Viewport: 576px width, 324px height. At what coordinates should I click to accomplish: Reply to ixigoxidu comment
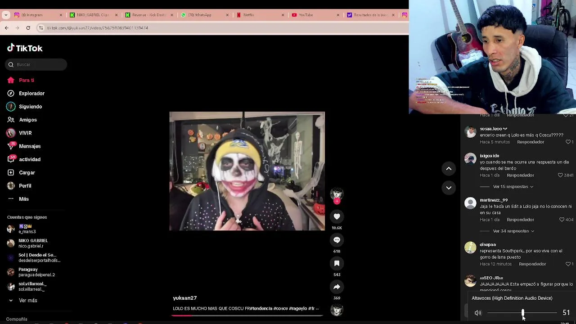click(520, 175)
